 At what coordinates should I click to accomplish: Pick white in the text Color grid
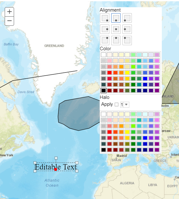[103, 55]
